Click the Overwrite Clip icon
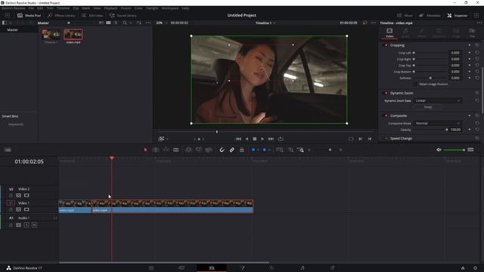This screenshot has height=272, width=484. (199, 150)
